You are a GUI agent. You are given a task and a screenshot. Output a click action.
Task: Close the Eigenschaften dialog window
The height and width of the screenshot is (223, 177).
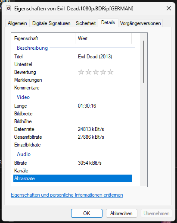(x=169, y=8)
